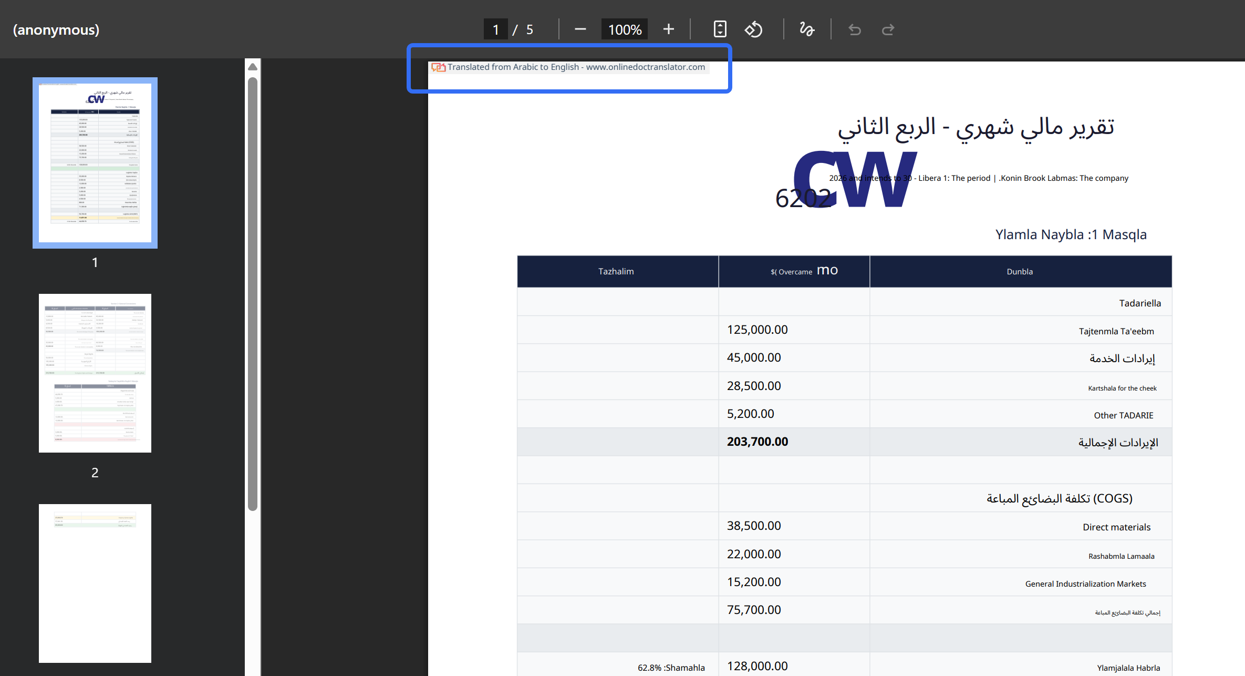Click the onlinedoctranslator.com link text

click(x=646, y=67)
